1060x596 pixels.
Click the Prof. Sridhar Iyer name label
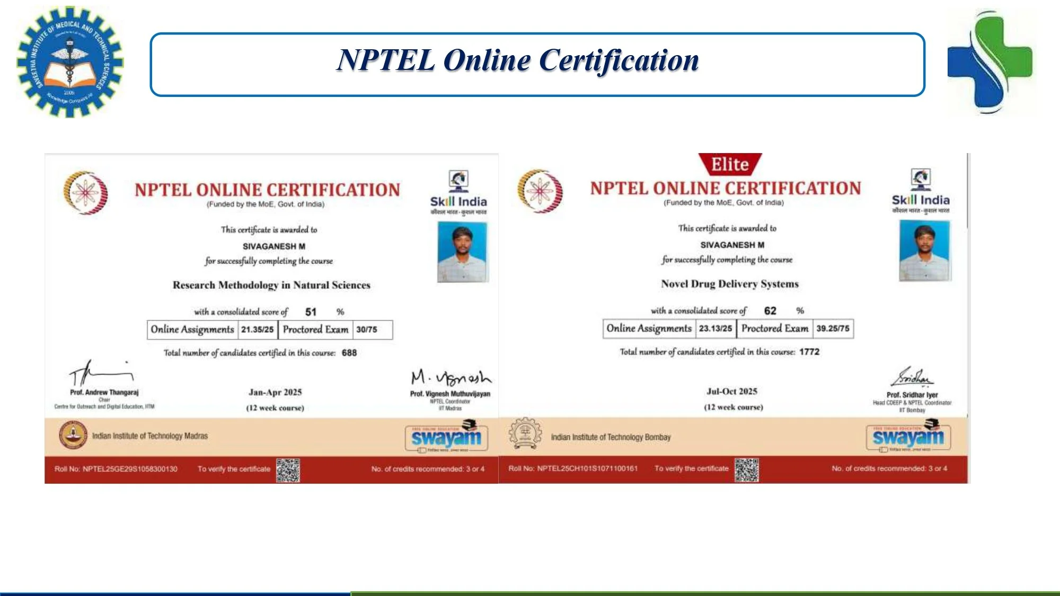point(912,395)
